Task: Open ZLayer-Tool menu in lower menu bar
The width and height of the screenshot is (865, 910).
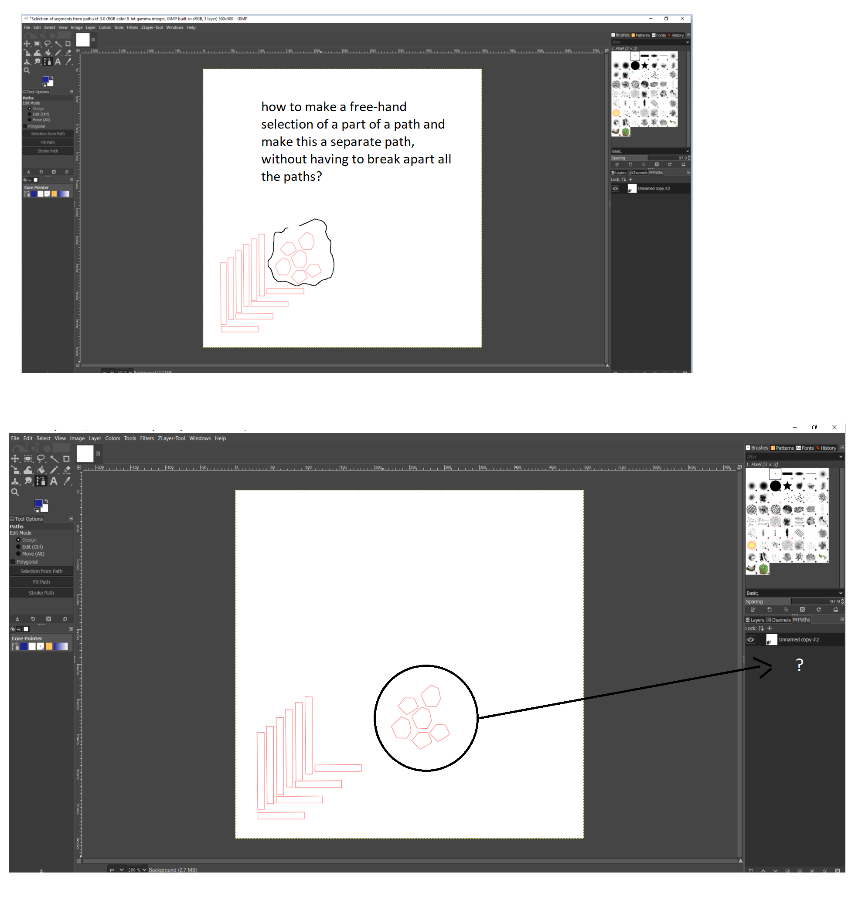Action: (x=171, y=438)
